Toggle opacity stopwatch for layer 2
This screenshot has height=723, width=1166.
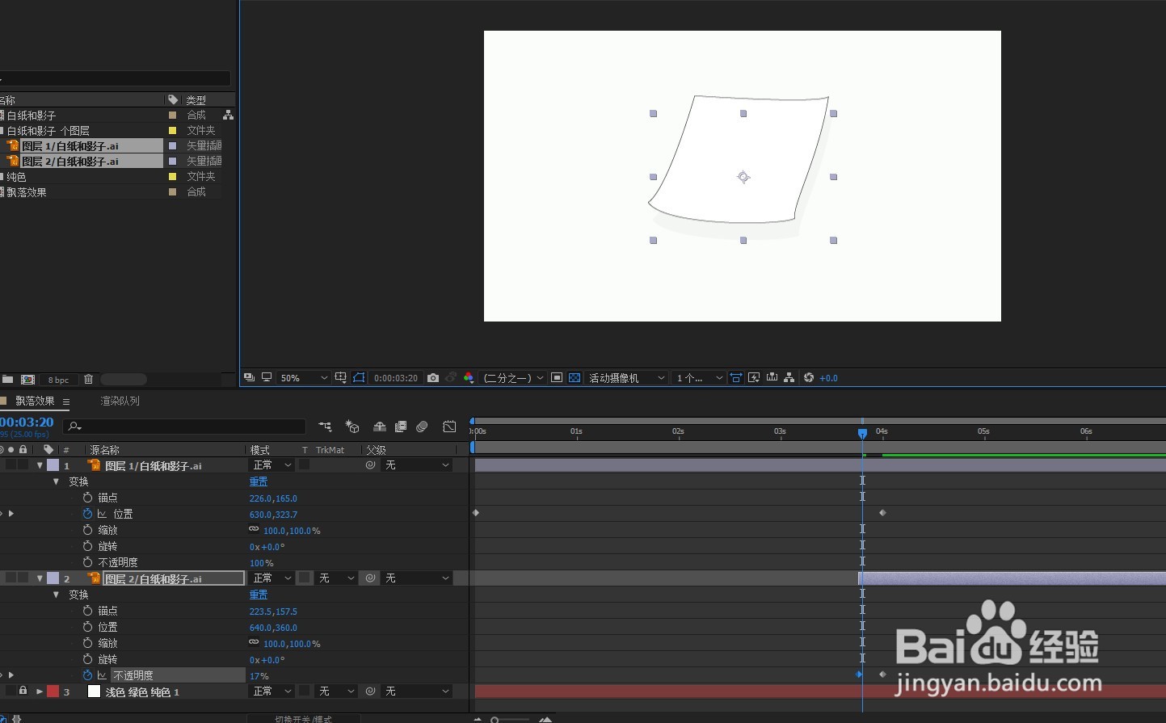[87, 675]
